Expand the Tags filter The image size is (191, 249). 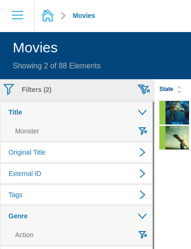pos(142,195)
